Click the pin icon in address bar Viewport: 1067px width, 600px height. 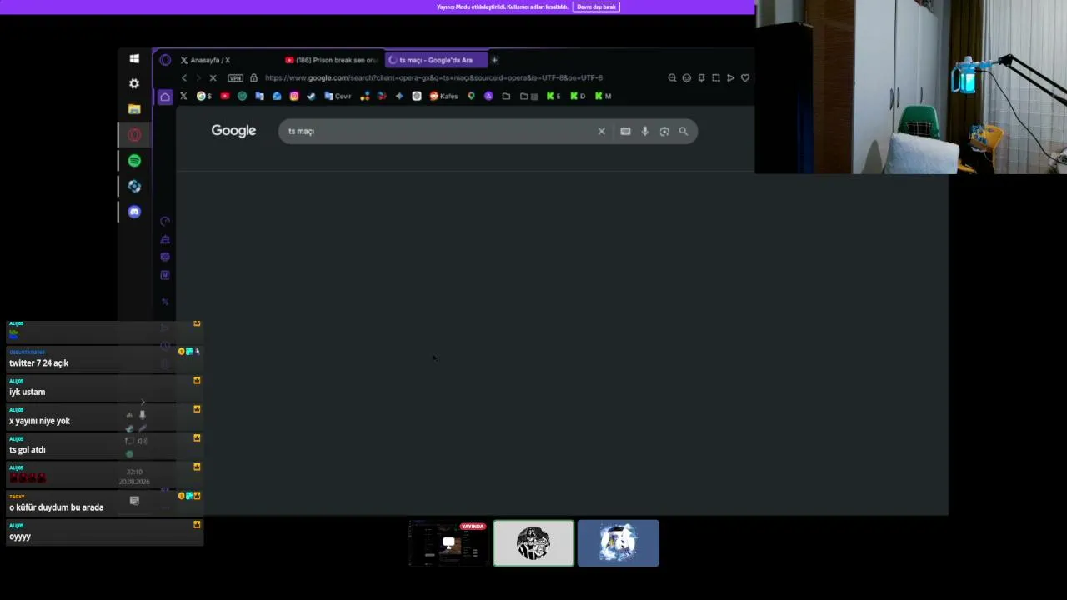click(x=701, y=78)
